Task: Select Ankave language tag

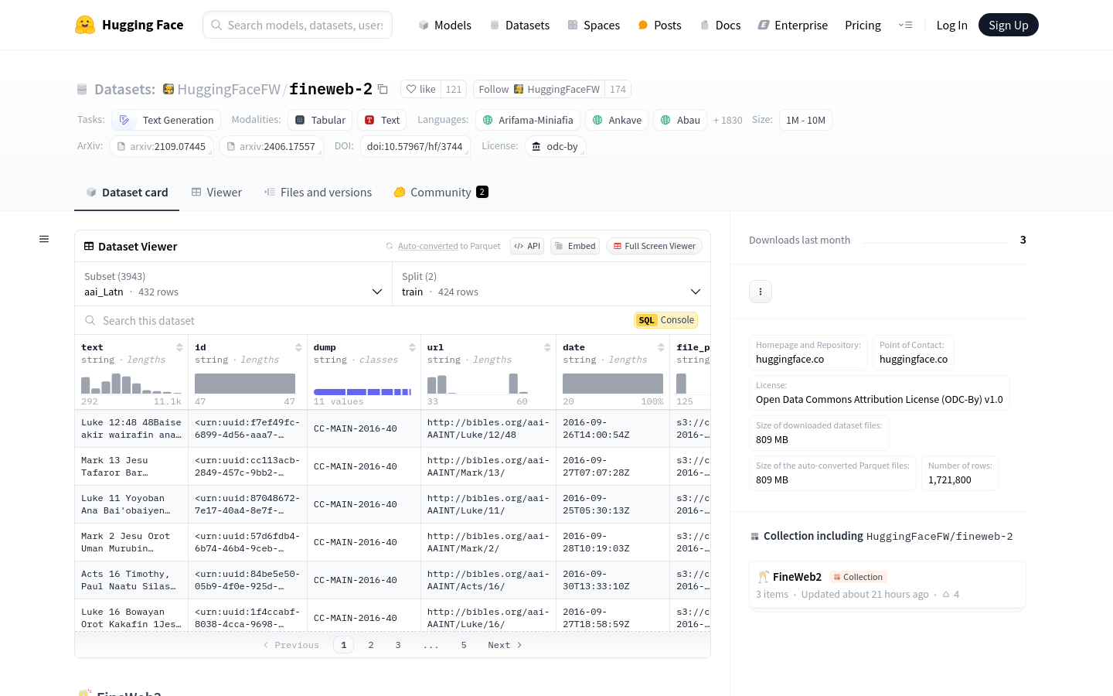Action: pyautogui.click(x=617, y=120)
